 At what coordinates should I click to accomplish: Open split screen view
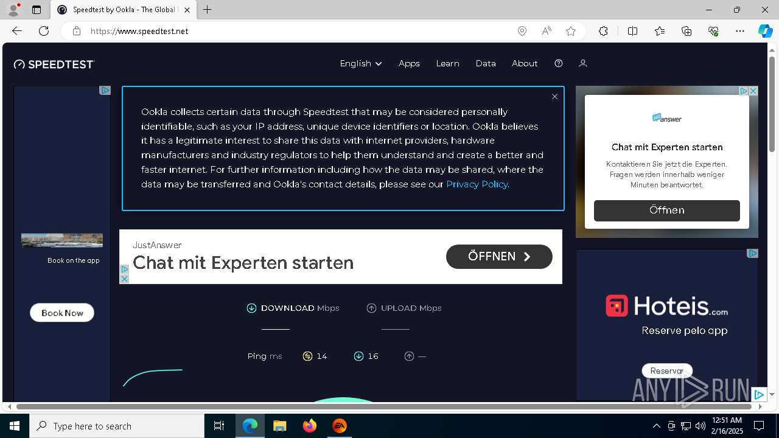click(632, 31)
